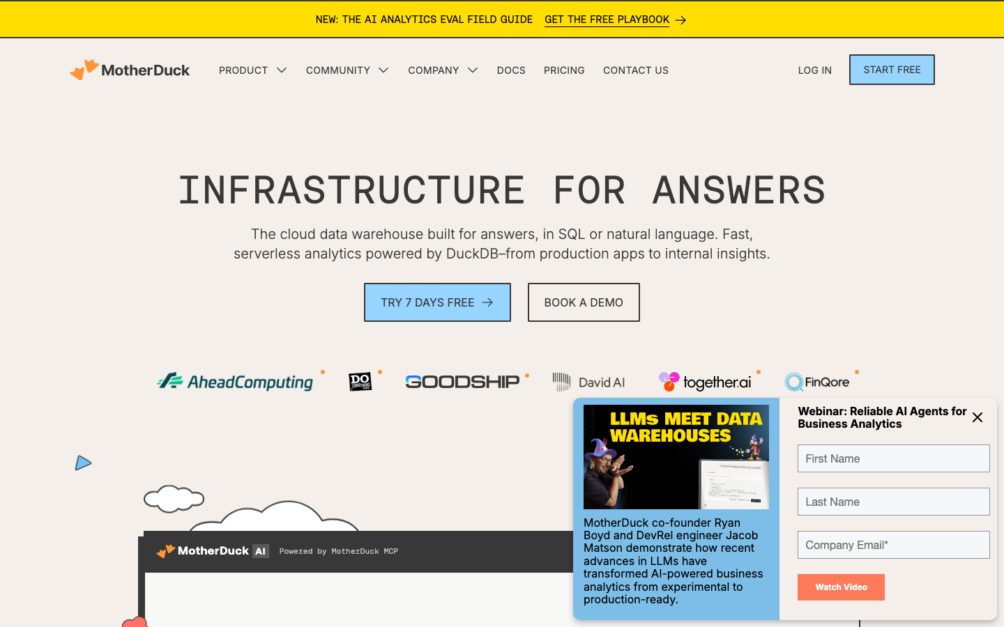Click the cloud data warehouse tagline

[x=502, y=244]
